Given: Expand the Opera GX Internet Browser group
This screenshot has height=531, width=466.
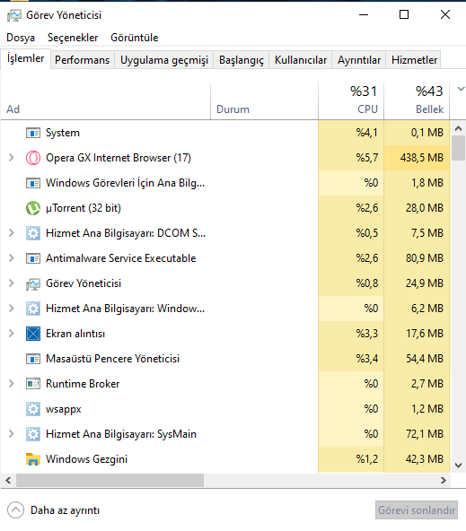Looking at the screenshot, I should click(11, 158).
